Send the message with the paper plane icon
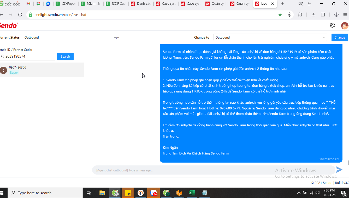The image size is (349, 198). pyautogui.click(x=339, y=170)
